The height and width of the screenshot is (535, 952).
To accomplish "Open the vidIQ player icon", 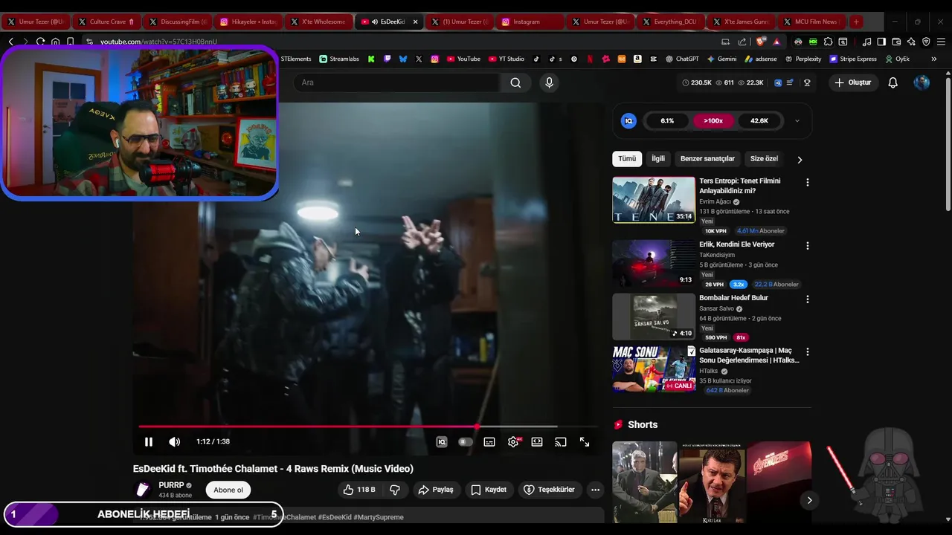I will (442, 442).
